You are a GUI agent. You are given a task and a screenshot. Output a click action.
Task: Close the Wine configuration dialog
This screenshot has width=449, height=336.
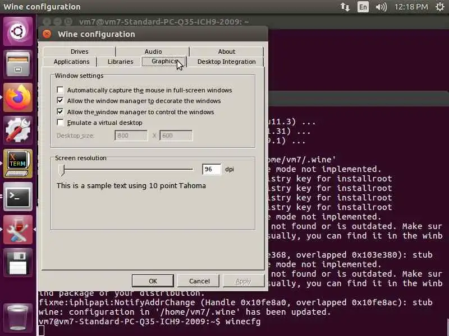(47, 34)
